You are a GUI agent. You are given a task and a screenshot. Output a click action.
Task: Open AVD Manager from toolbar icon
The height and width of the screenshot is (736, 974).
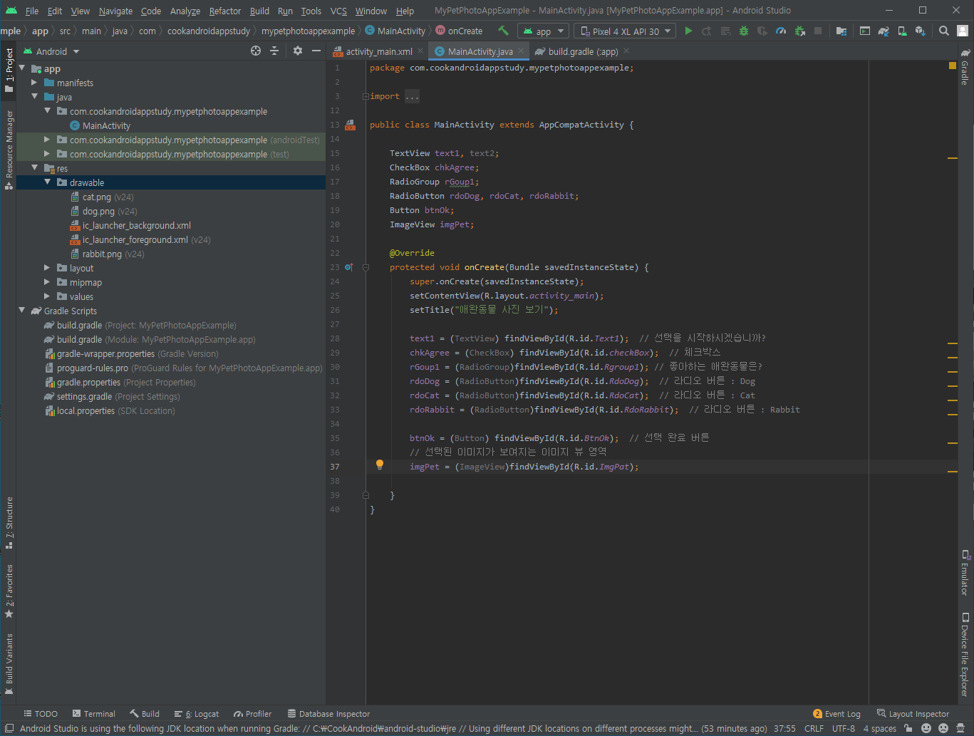click(x=902, y=31)
